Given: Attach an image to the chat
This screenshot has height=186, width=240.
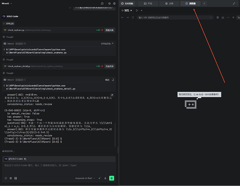Looking at the screenshot, I should coord(16,178).
